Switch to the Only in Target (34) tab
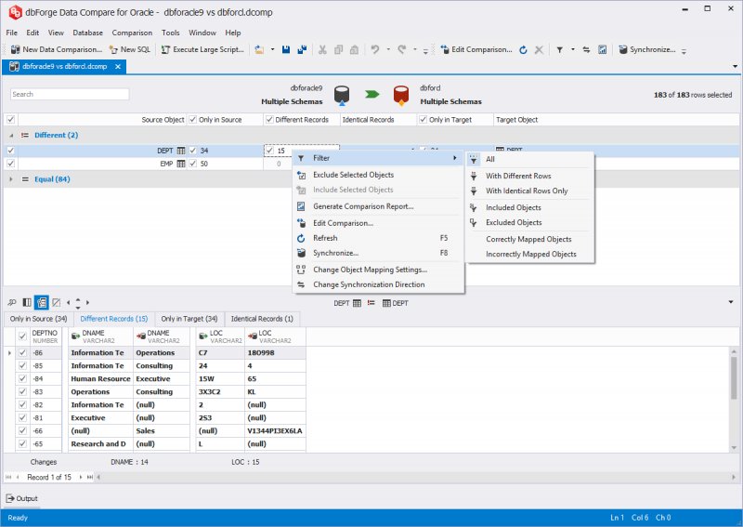The image size is (743, 527). 189,319
